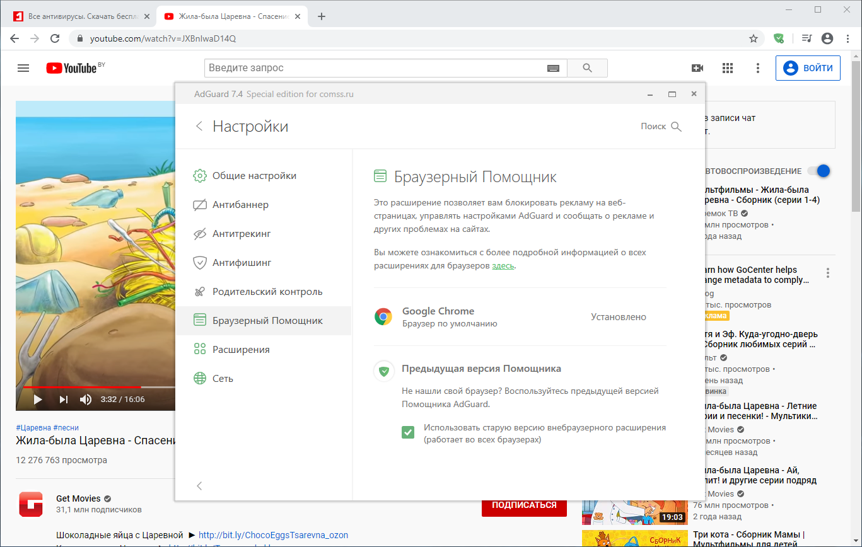Open a new Chrome tab
Screen dimensions: 862x547
tap(322, 16)
